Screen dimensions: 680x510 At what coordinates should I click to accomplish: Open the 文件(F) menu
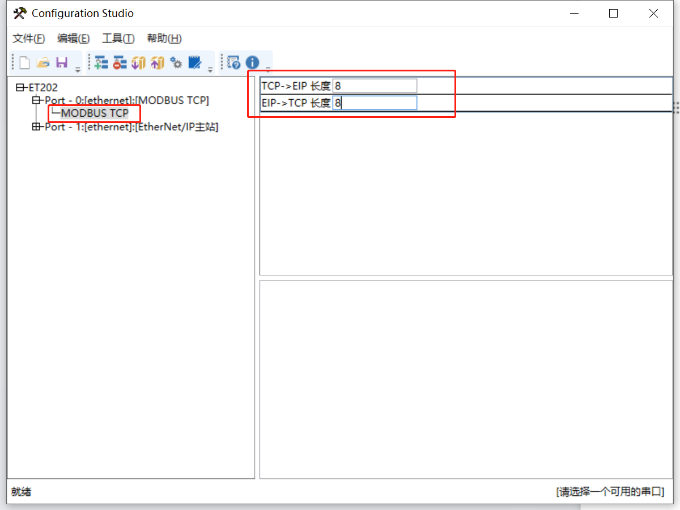pyautogui.click(x=29, y=39)
